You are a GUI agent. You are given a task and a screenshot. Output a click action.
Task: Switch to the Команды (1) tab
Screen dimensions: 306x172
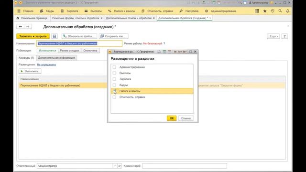26,58
